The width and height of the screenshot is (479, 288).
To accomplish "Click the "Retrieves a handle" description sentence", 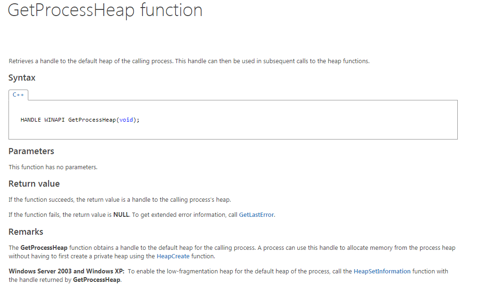I will (x=189, y=61).
